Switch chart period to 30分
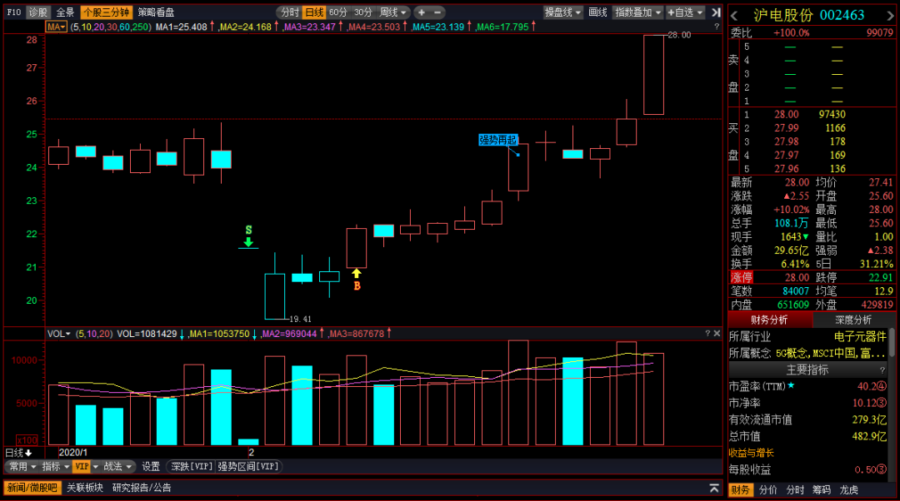 (362, 12)
